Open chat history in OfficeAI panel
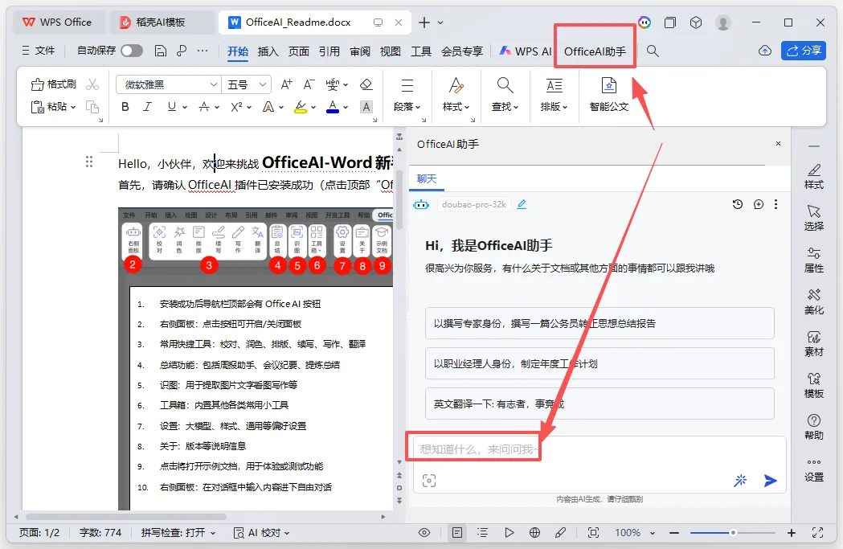Image resolution: width=843 pixels, height=549 pixels. [738, 204]
